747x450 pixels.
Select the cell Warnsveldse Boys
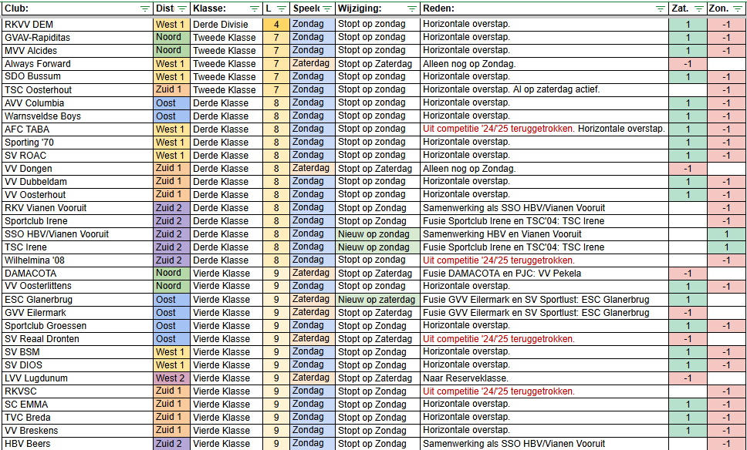click(78, 116)
